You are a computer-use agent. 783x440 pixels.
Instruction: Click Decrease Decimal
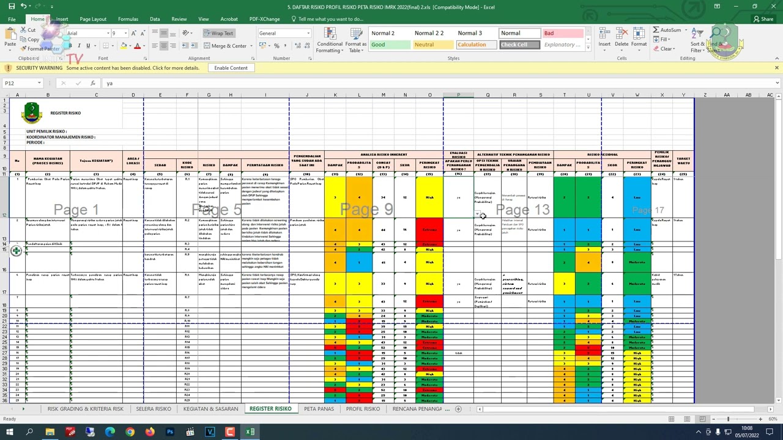pos(306,46)
